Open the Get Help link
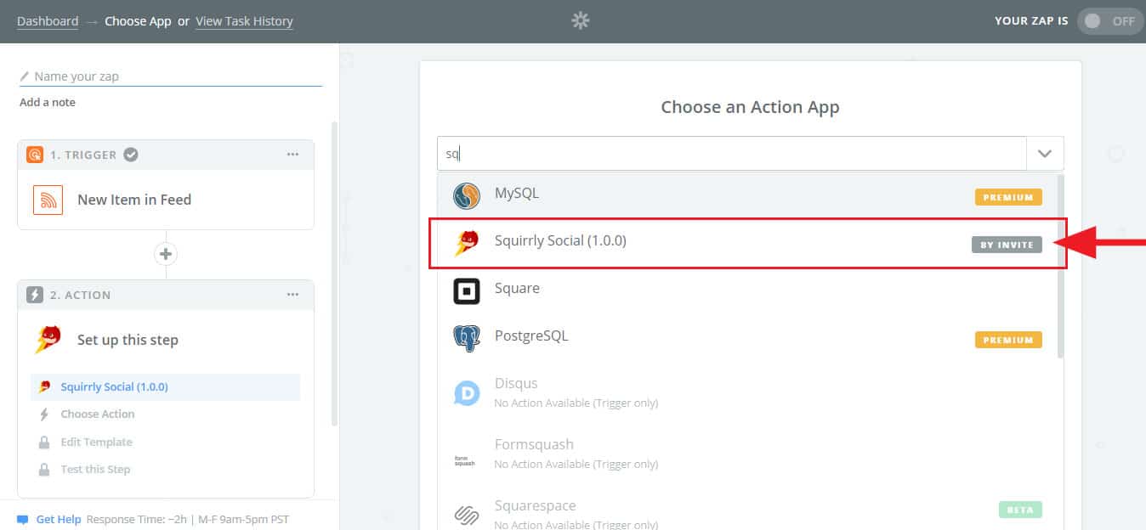This screenshot has width=1146, height=530. click(59, 519)
